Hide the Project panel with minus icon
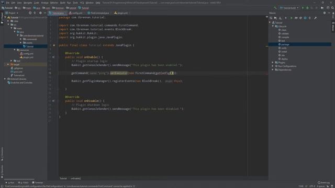 (45, 13)
